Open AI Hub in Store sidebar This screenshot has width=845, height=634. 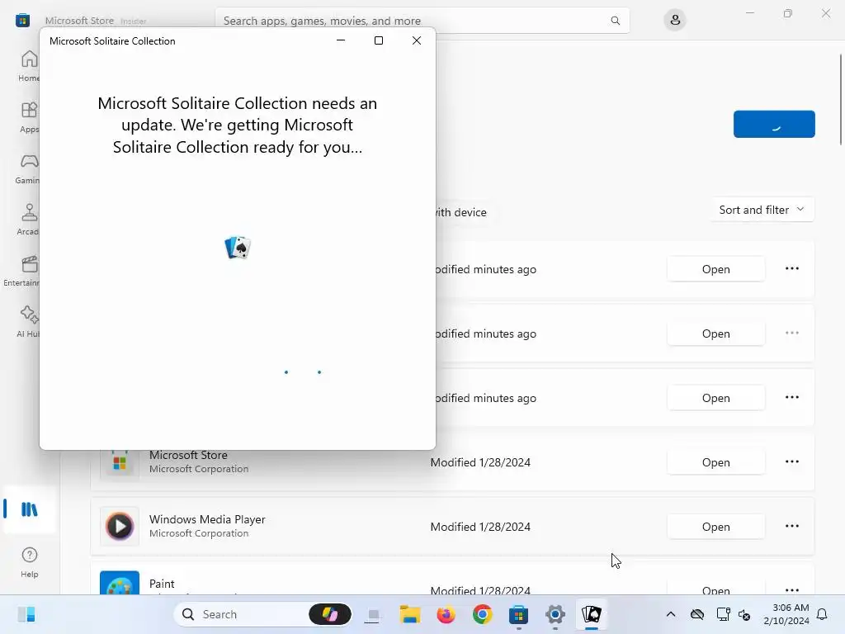[x=28, y=322]
